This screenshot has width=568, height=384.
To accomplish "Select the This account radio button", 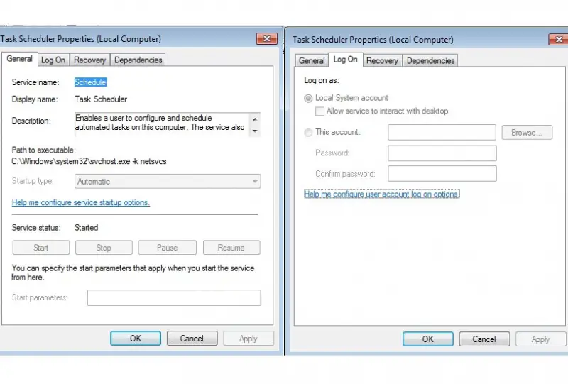I will (308, 133).
